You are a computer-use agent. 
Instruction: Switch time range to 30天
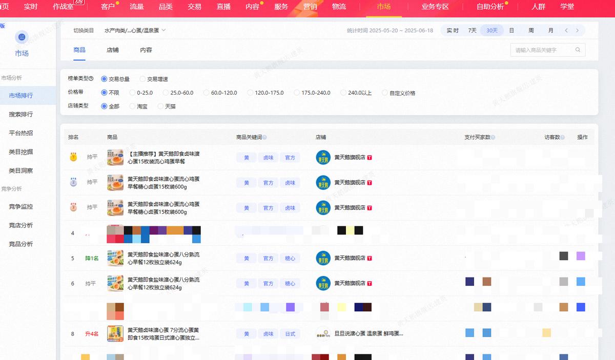click(x=492, y=31)
